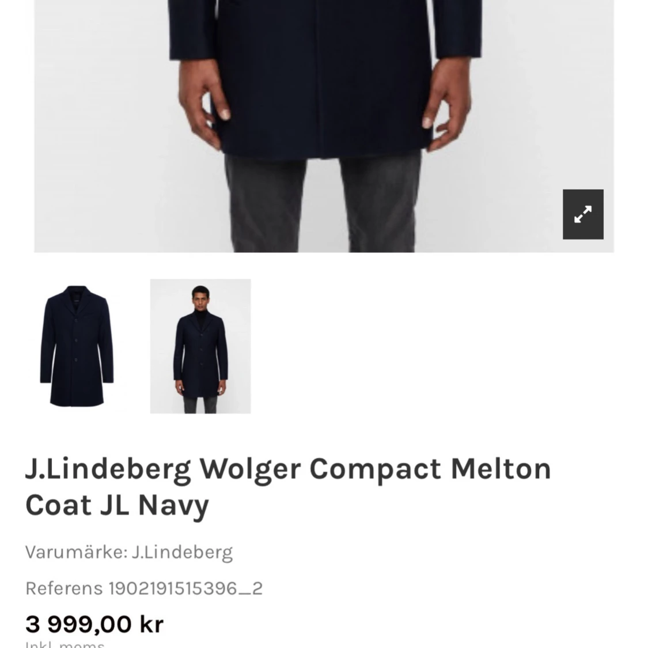Open fullscreen view with the expand arrows icon
Screen dimensions: 648x648
point(583,214)
